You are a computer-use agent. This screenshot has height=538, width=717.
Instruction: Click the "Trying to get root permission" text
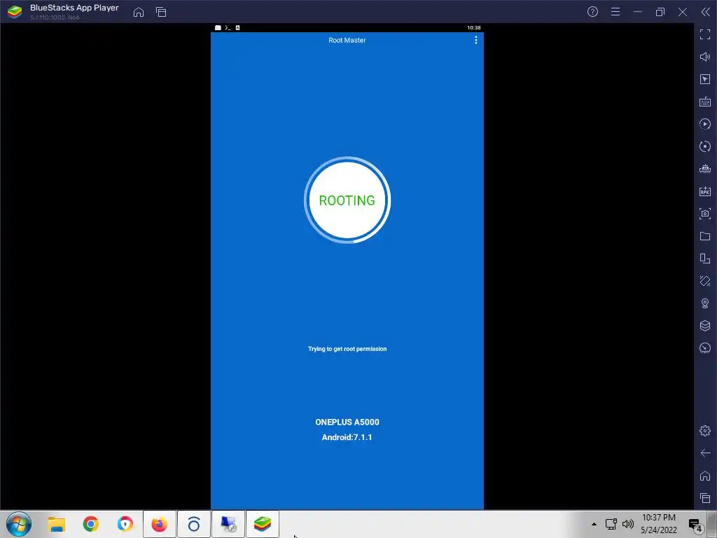click(347, 349)
